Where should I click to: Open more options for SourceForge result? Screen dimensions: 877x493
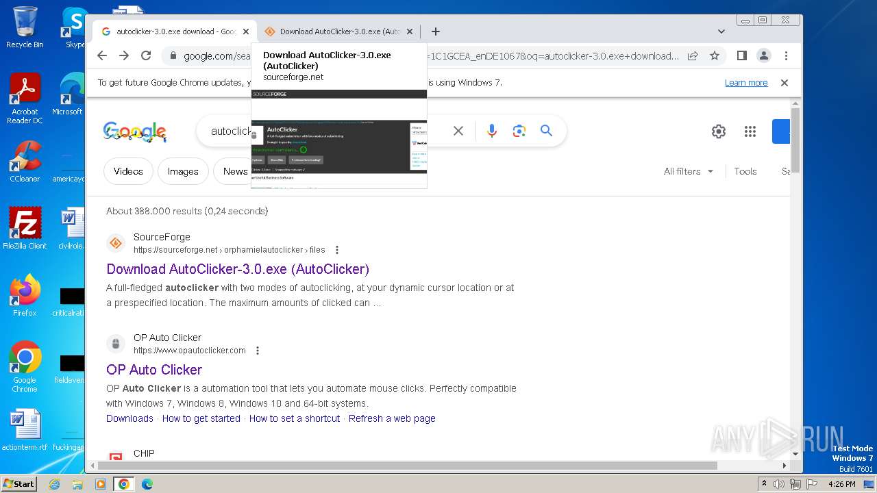click(336, 250)
